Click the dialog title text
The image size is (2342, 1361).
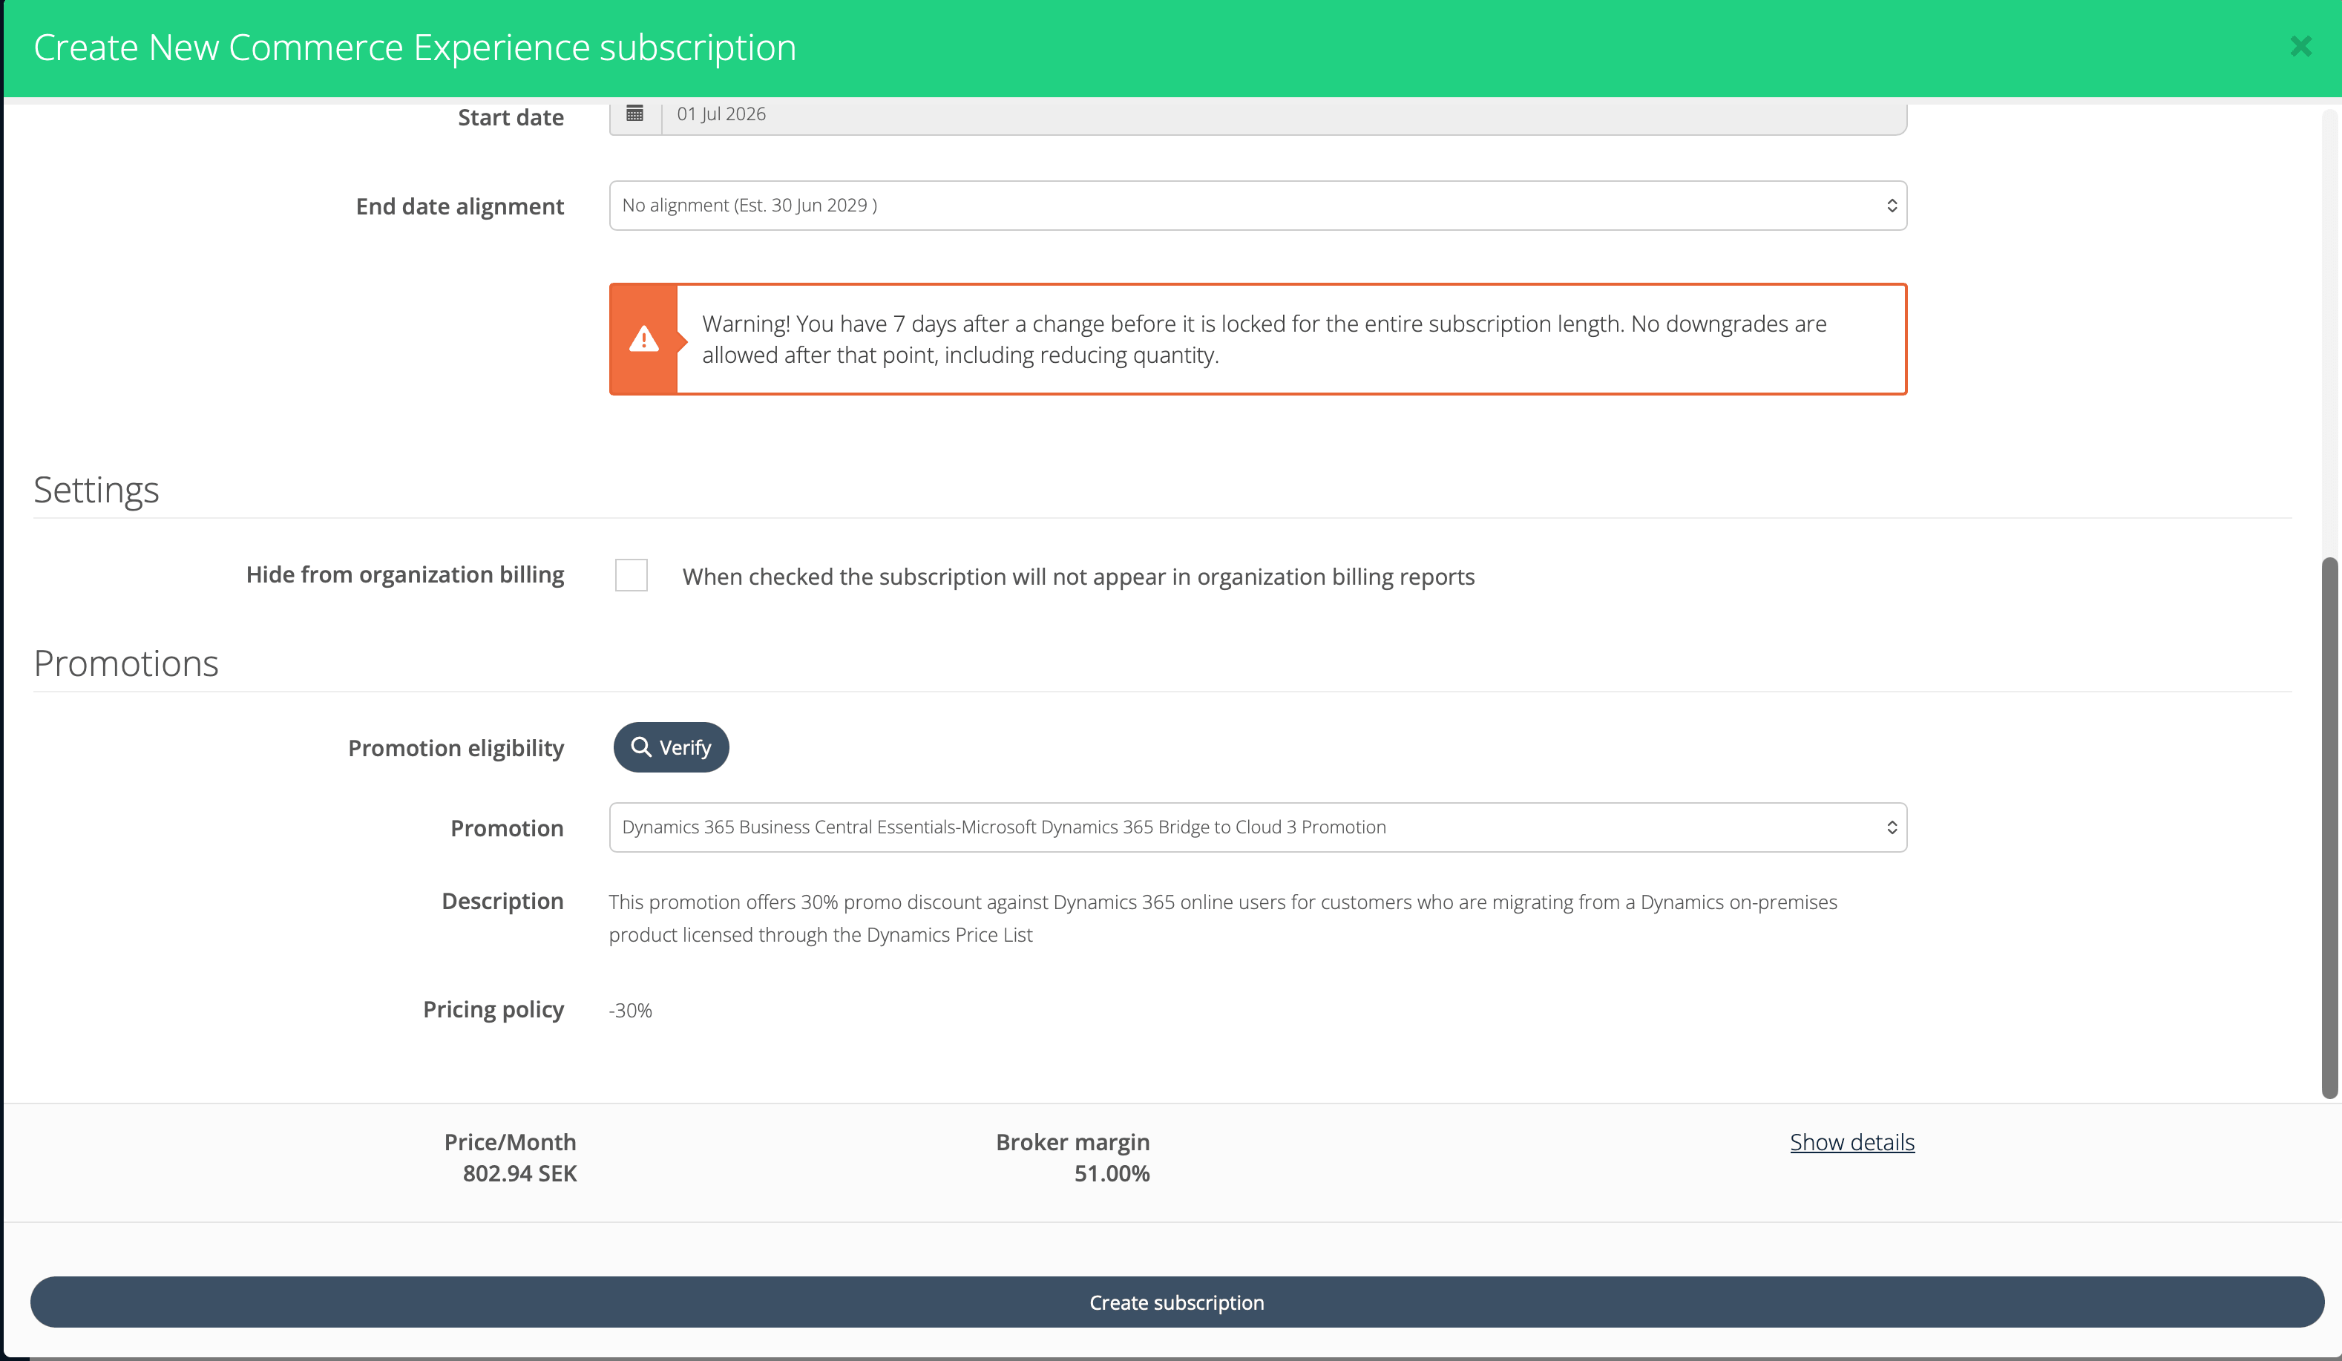pos(415,47)
